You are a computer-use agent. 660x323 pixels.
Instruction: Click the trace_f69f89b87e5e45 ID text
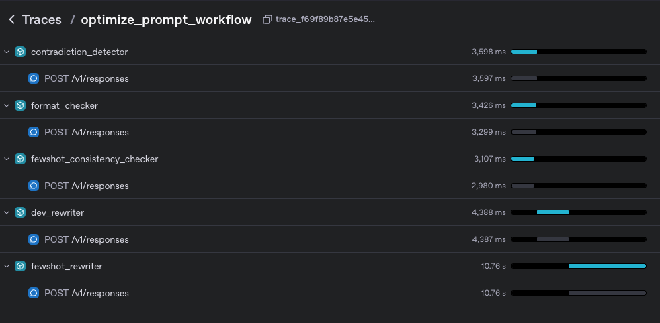tap(325, 20)
